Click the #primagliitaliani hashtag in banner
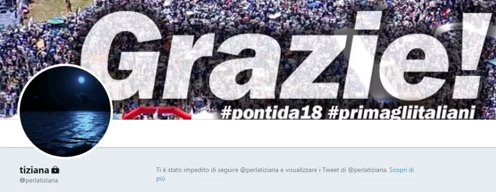The height and width of the screenshot is (192, 496). (x=402, y=113)
